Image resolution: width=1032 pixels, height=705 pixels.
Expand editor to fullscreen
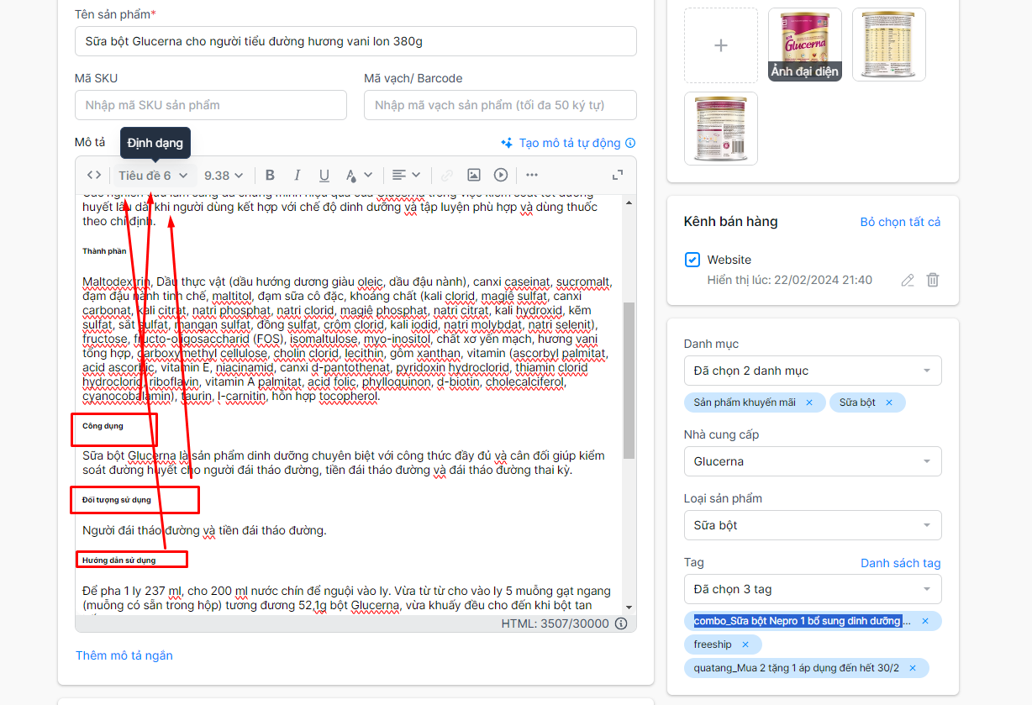(x=618, y=175)
